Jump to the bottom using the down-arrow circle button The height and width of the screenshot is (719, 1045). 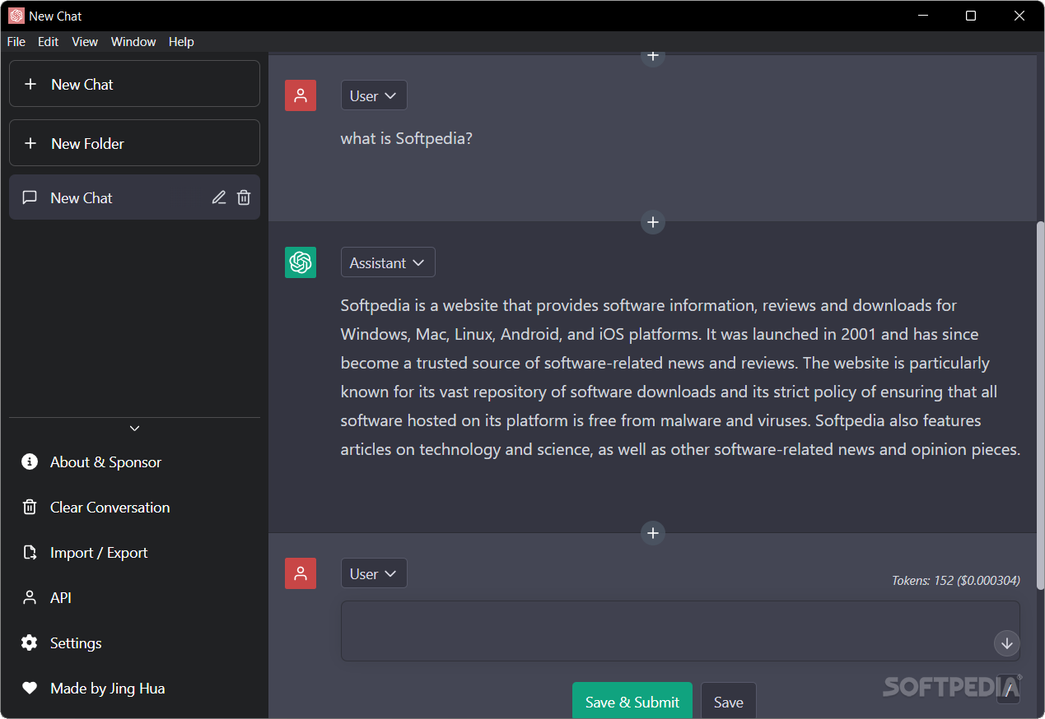tap(1006, 643)
